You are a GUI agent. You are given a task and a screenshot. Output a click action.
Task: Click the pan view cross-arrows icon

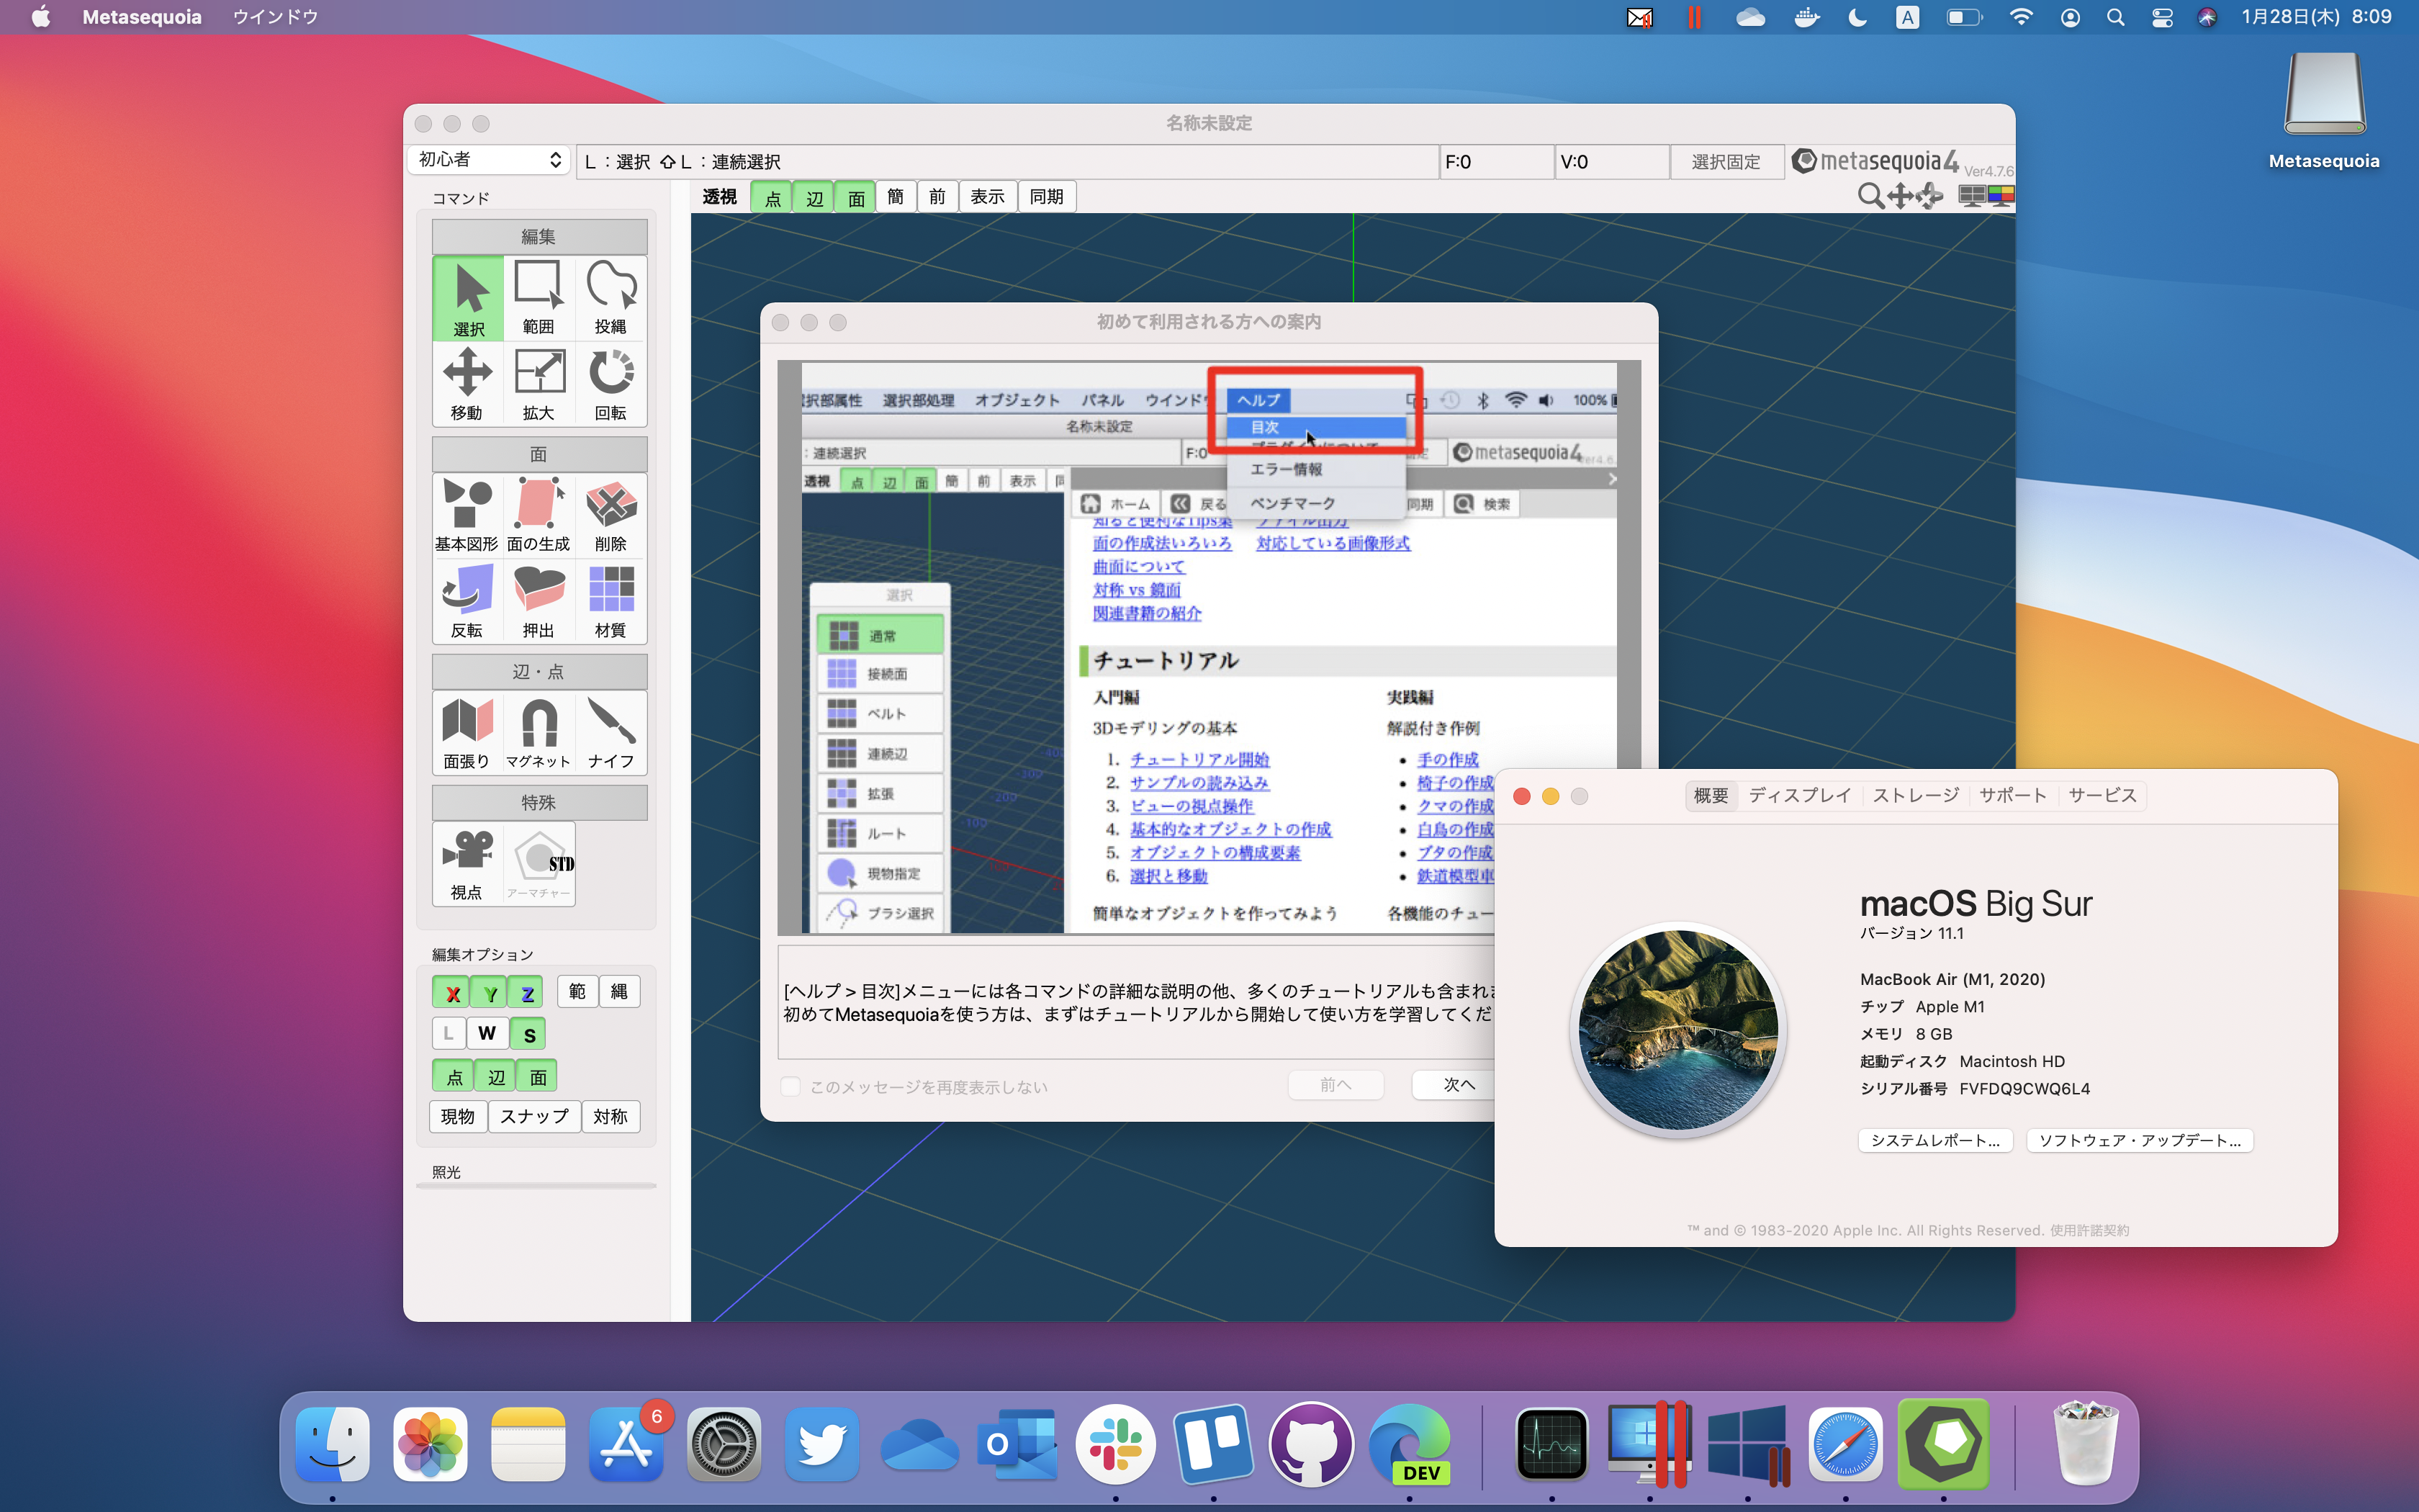tap(1900, 196)
